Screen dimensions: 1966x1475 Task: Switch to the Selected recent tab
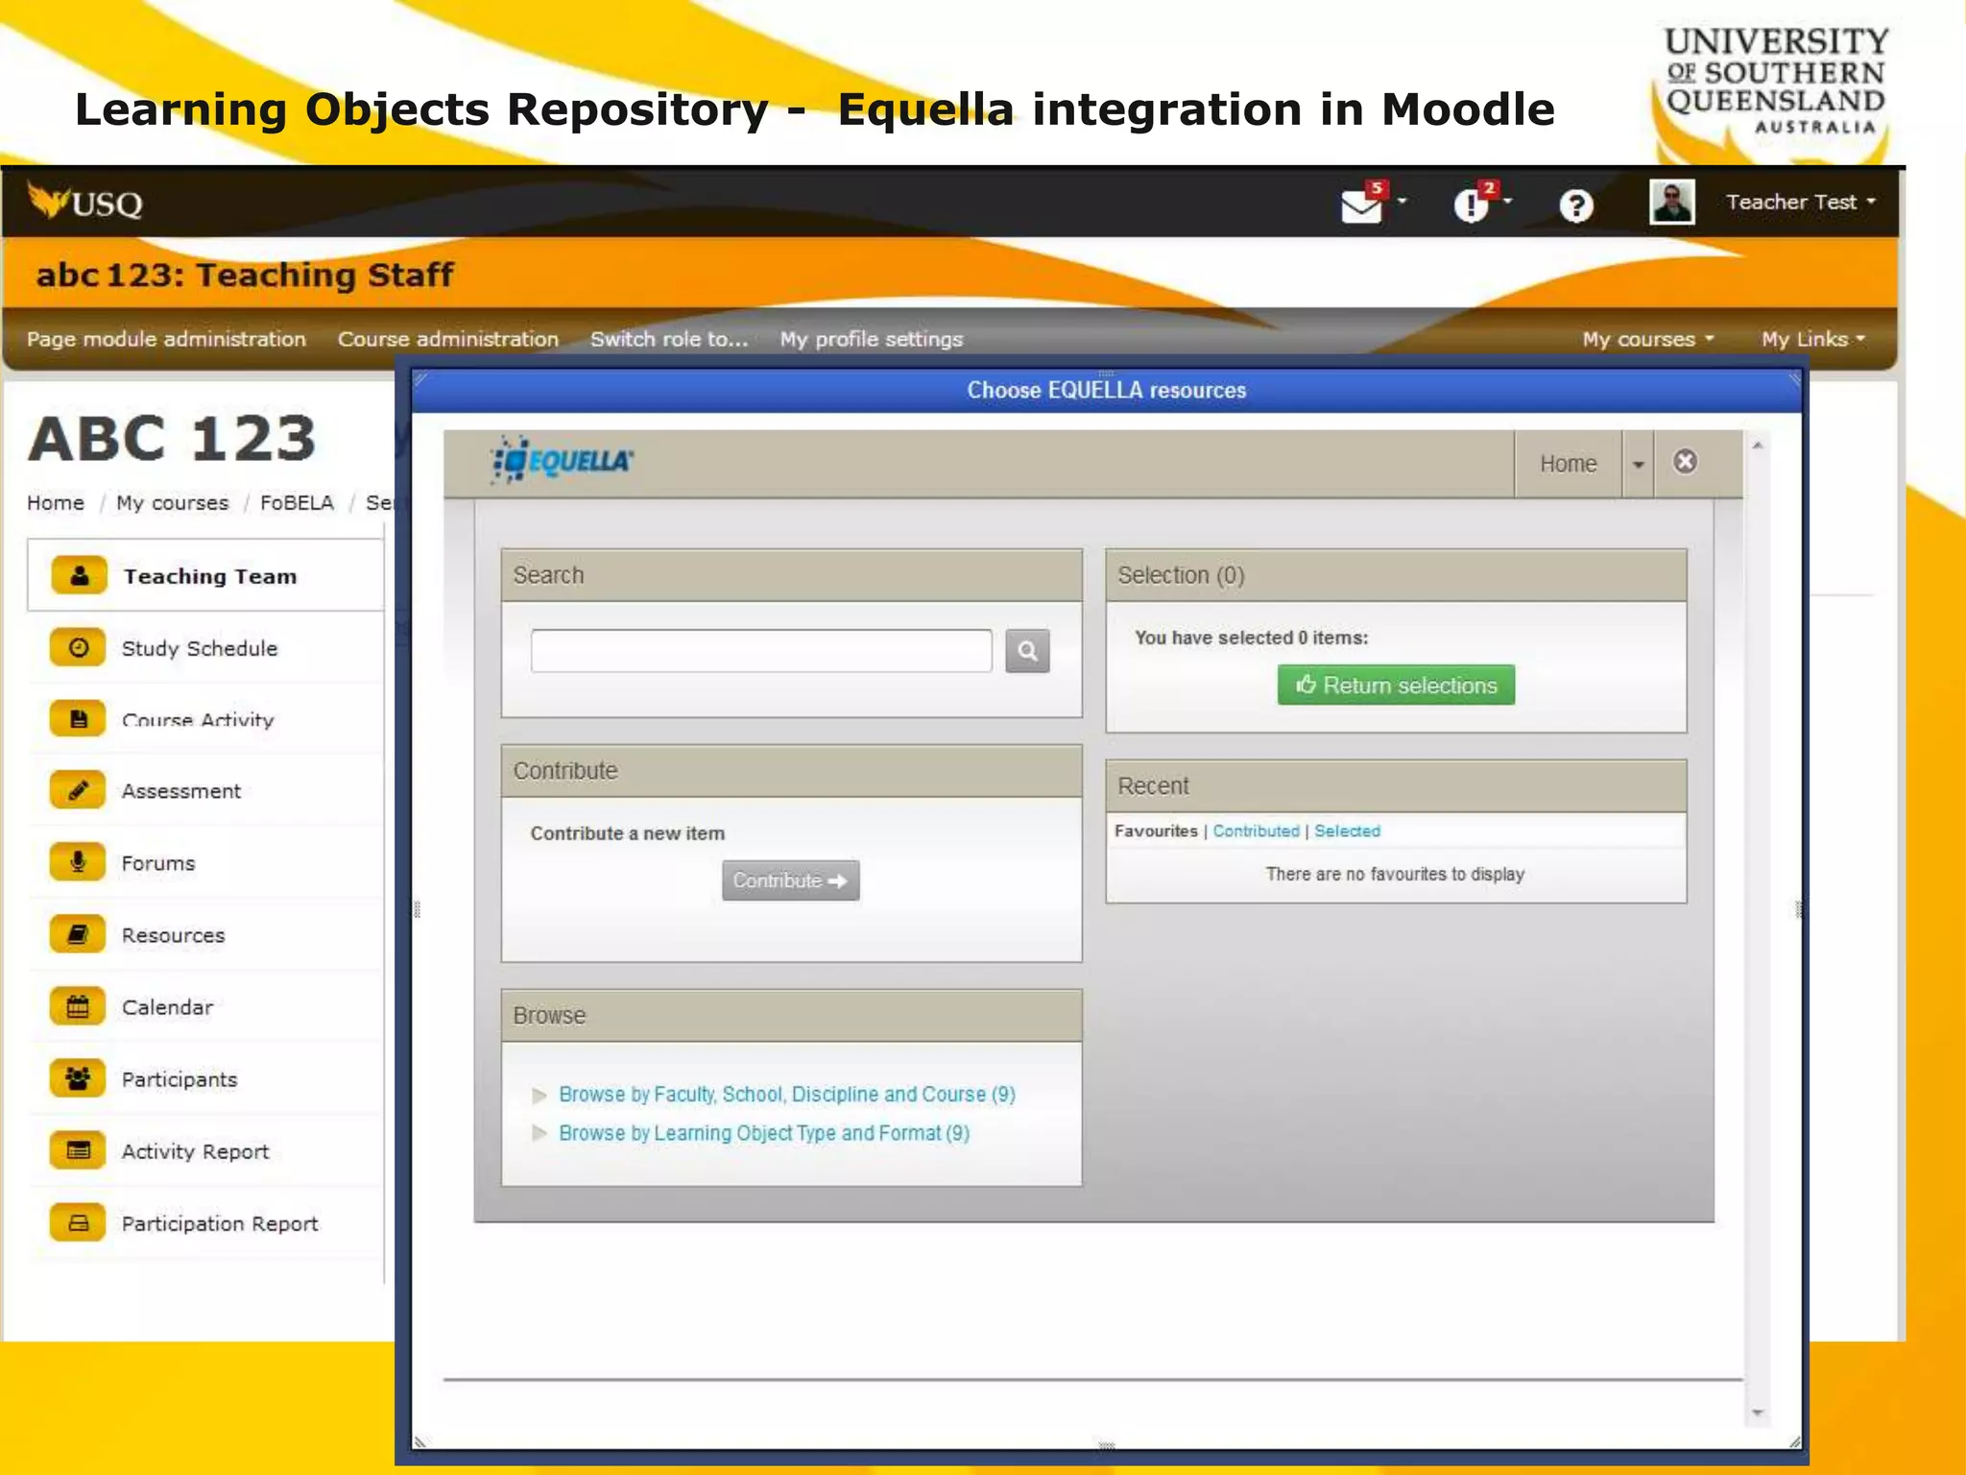point(1347,831)
